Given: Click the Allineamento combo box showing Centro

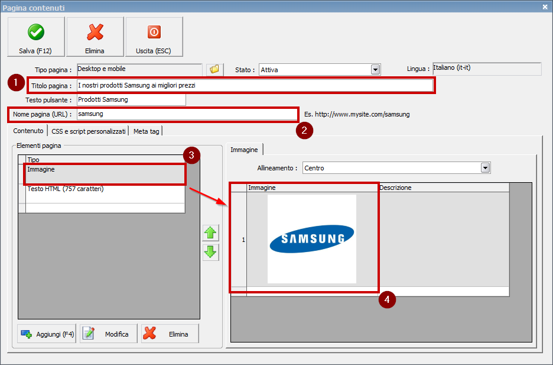Looking at the screenshot, I should click(x=396, y=168).
